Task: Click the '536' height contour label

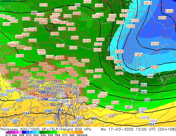Action: 142,70
